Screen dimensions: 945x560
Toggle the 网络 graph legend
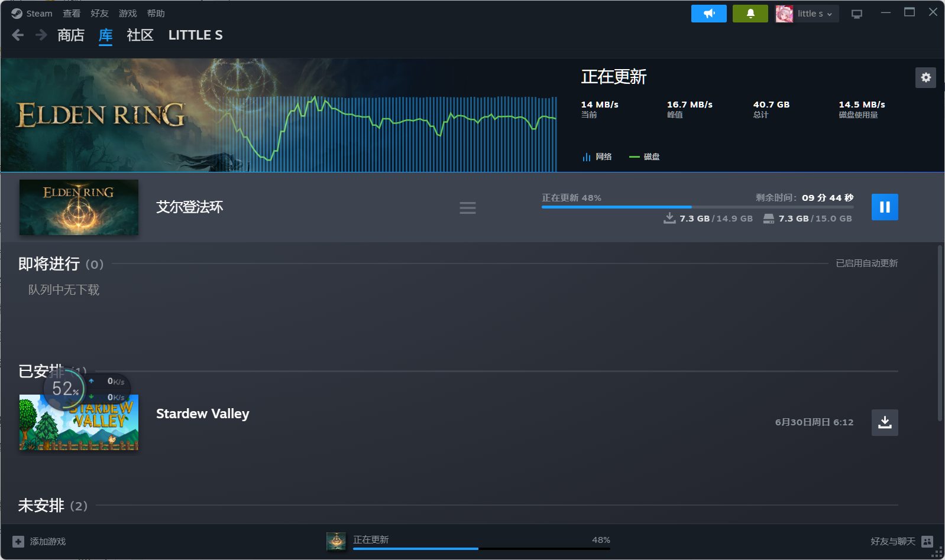point(597,157)
